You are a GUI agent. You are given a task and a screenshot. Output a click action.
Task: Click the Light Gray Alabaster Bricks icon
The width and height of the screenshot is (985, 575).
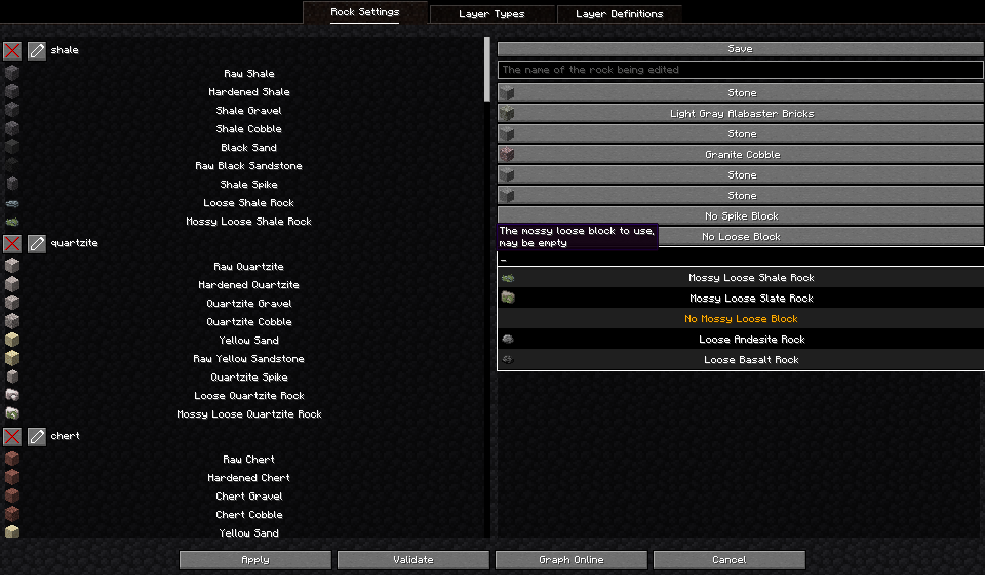[507, 113]
